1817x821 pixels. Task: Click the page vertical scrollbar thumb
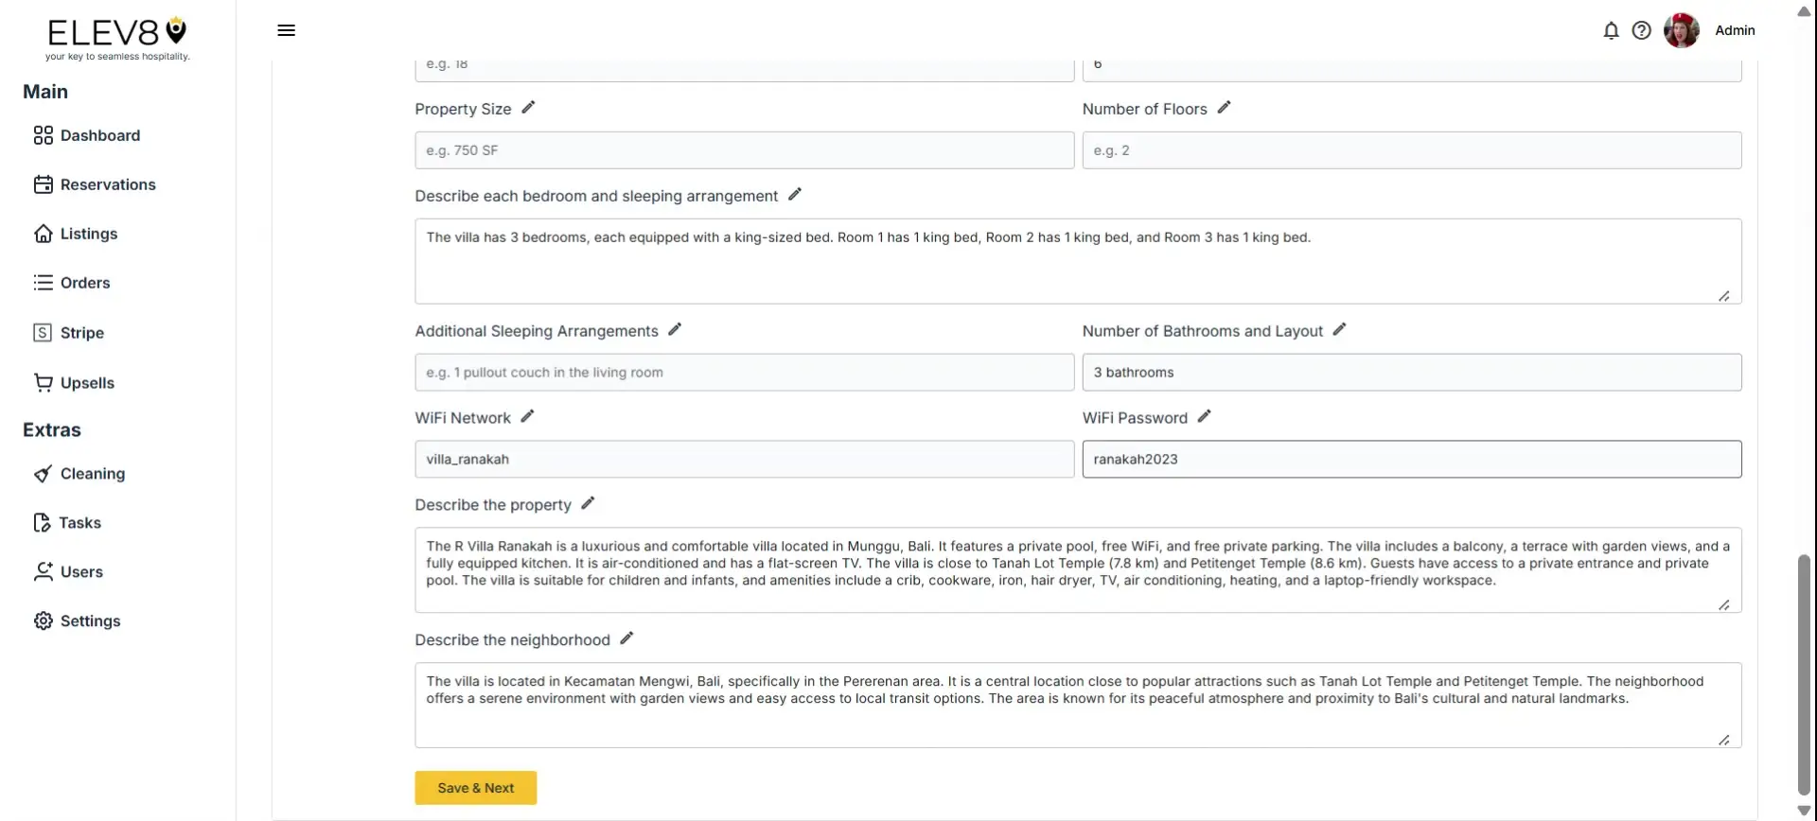[1804, 674]
